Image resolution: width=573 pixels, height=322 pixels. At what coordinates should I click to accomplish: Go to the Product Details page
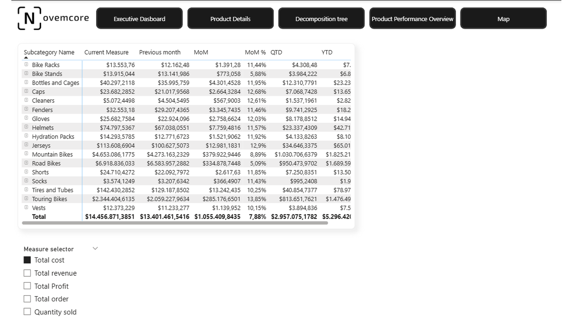[x=230, y=18]
